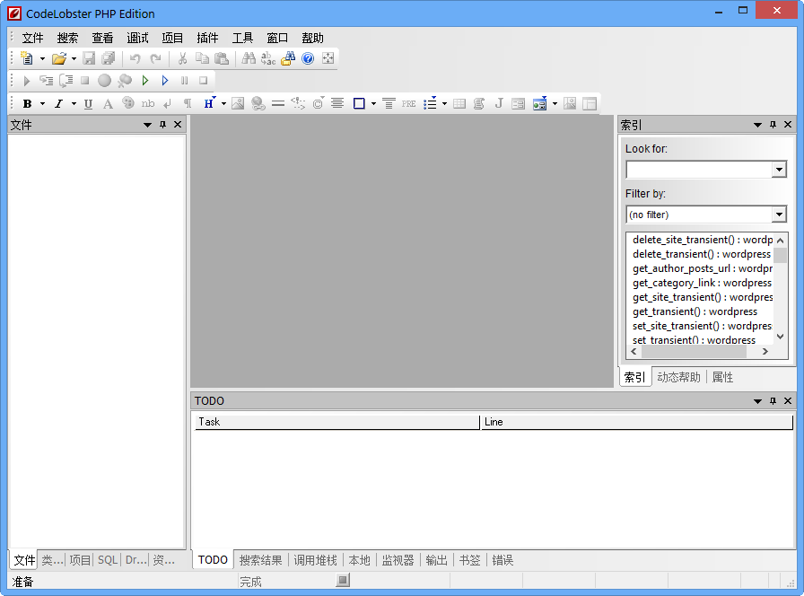Click the blue Help question icon
The width and height of the screenshot is (804, 596).
pos(308,58)
